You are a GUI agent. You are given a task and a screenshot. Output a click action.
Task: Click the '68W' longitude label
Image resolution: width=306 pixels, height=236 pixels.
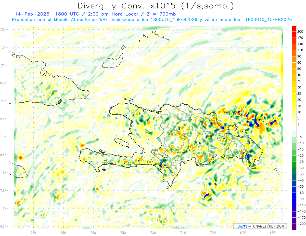[x=273, y=232]
